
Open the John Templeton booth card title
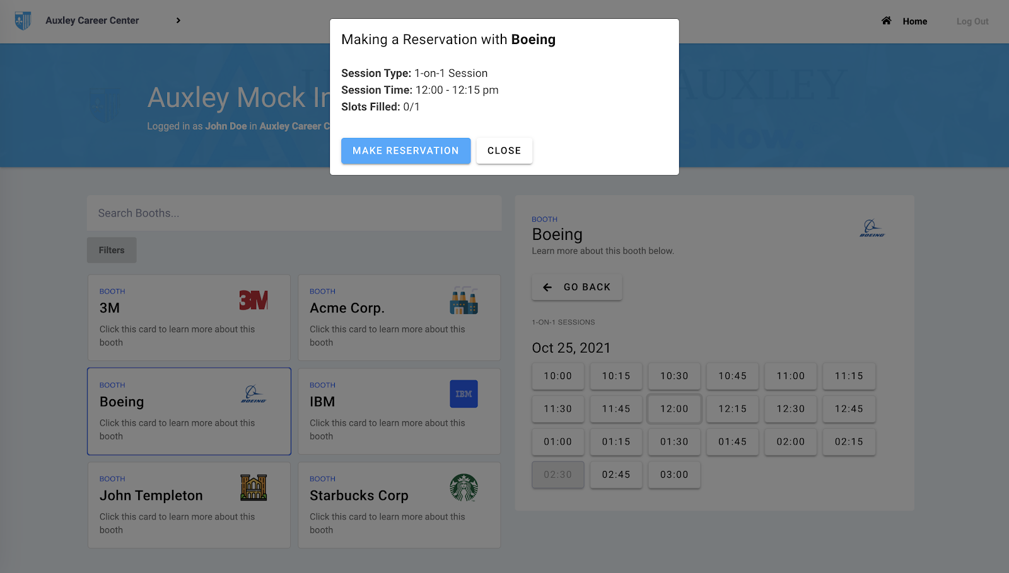pyautogui.click(x=151, y=496)
